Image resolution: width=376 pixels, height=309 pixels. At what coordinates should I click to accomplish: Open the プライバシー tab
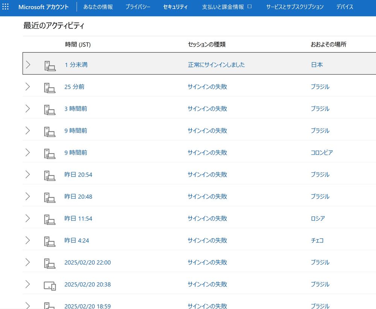(x=138, y=7)
